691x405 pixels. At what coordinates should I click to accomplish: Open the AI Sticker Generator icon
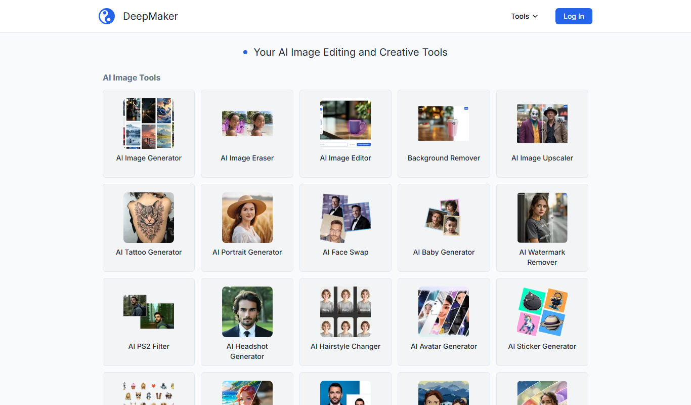(x=542, y=312)
